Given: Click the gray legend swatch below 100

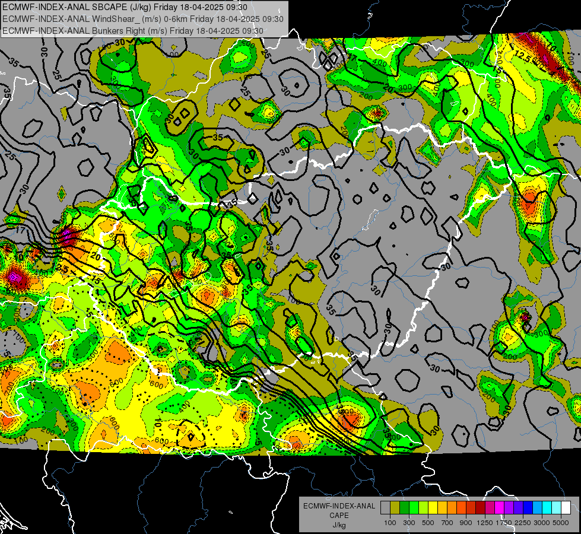Looking at the screenshot, I should 385,508.
